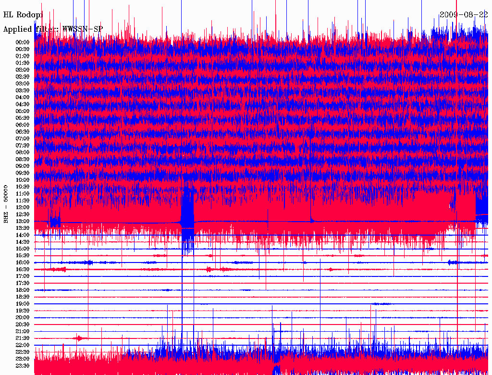This screenshot has width=492, height=375.
Task: Click the 08:30 time label
Action: (22, 159)
